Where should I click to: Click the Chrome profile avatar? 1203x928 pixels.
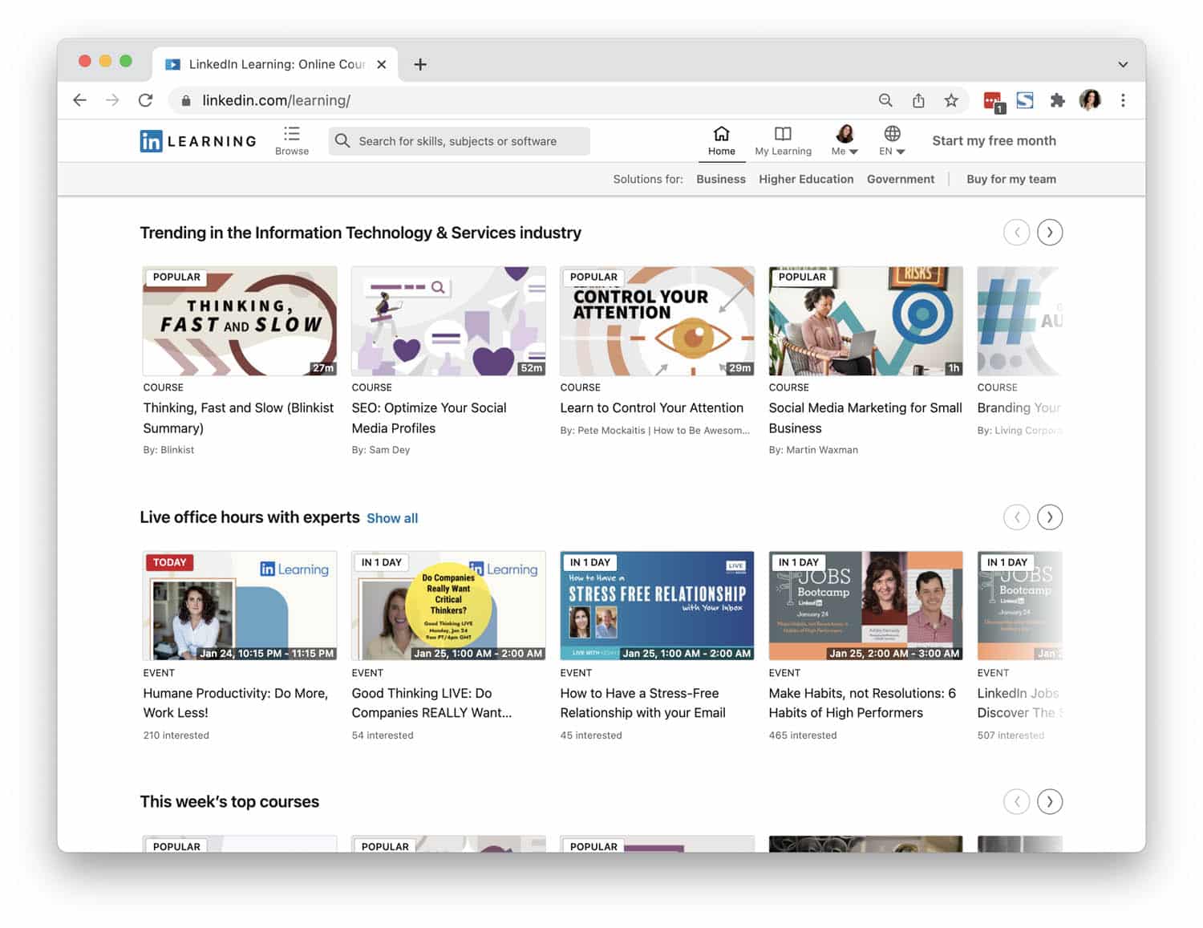point(1090,100)
